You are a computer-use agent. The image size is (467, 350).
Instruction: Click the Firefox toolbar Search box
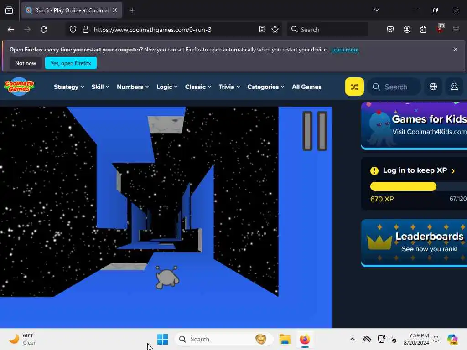[327, 30]
